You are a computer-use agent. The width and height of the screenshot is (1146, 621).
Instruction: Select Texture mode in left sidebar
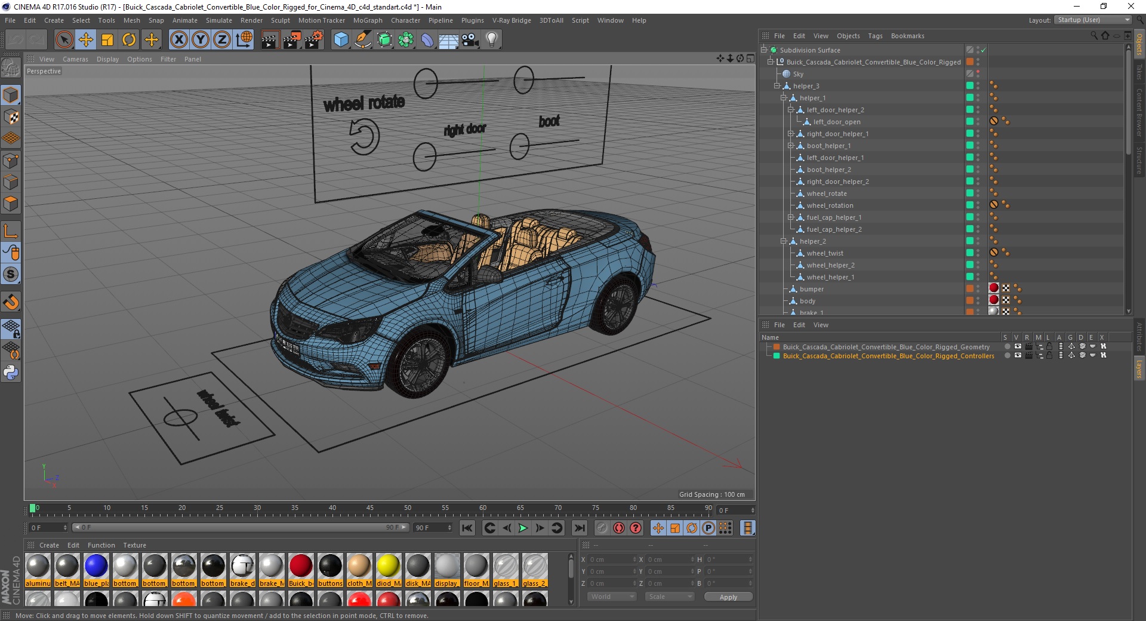(11, 116)
